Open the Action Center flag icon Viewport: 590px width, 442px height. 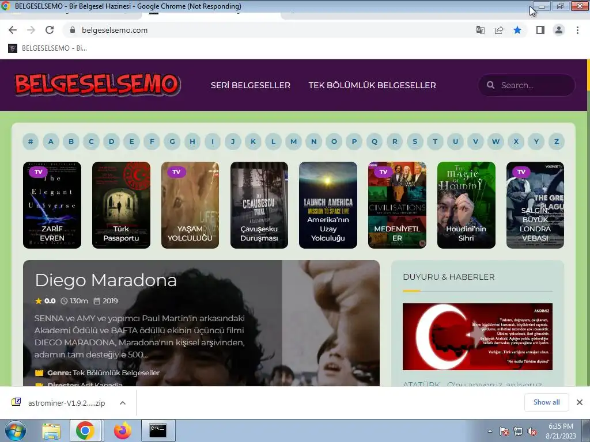(504, 431)
